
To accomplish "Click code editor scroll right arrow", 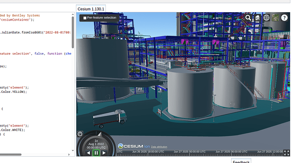I will pos(69,155).
